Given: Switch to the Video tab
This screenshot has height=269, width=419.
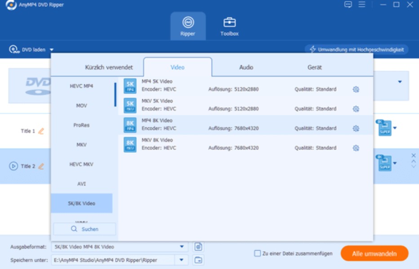Looking at the screenshot, I should coord(178,67).
